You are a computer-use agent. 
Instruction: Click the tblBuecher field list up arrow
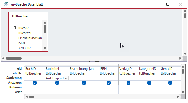pos(45,23)
